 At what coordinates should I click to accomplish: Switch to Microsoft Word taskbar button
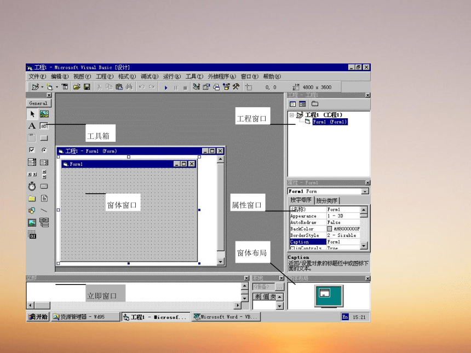[226, 317]
